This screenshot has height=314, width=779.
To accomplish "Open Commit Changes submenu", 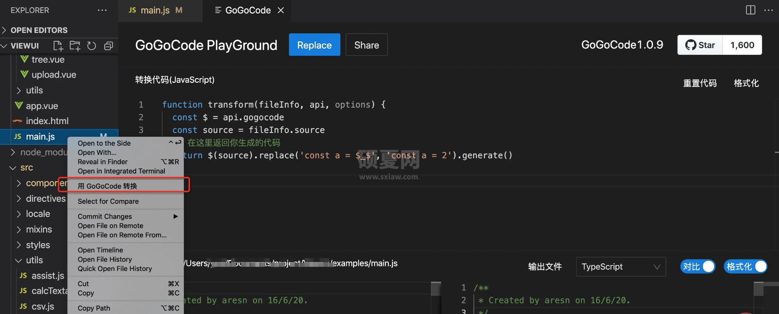I will point(125,217).
